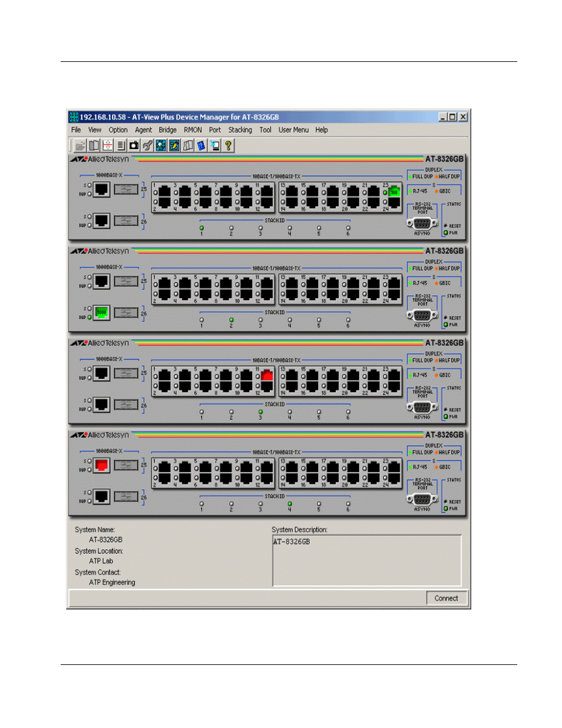Select port 23 on the bottom switch
Image resolution: width=562 pixels, height=728 pixels.
tap(394, 467)
